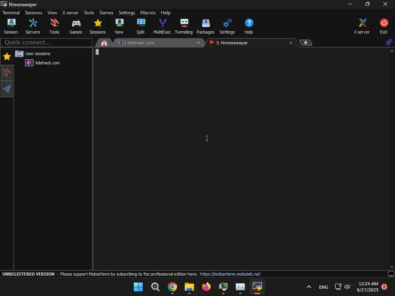Select the telehack.com saved session
395x296 pixels.
coord(42,63)
